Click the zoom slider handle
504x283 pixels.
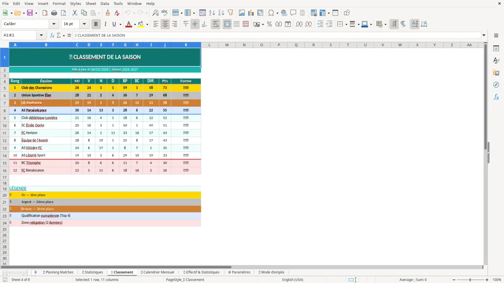click(470, 280)
